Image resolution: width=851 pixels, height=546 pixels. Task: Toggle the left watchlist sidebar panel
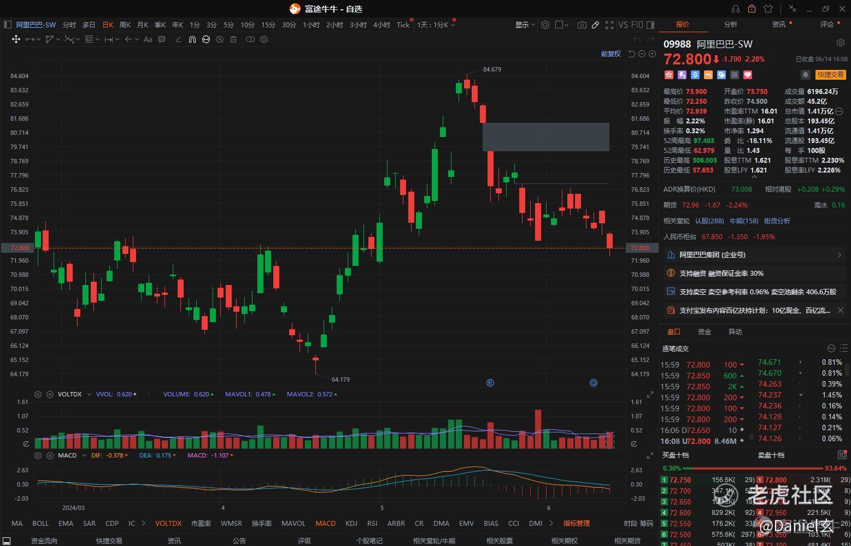pyautogui.click(x=7, y=25)
